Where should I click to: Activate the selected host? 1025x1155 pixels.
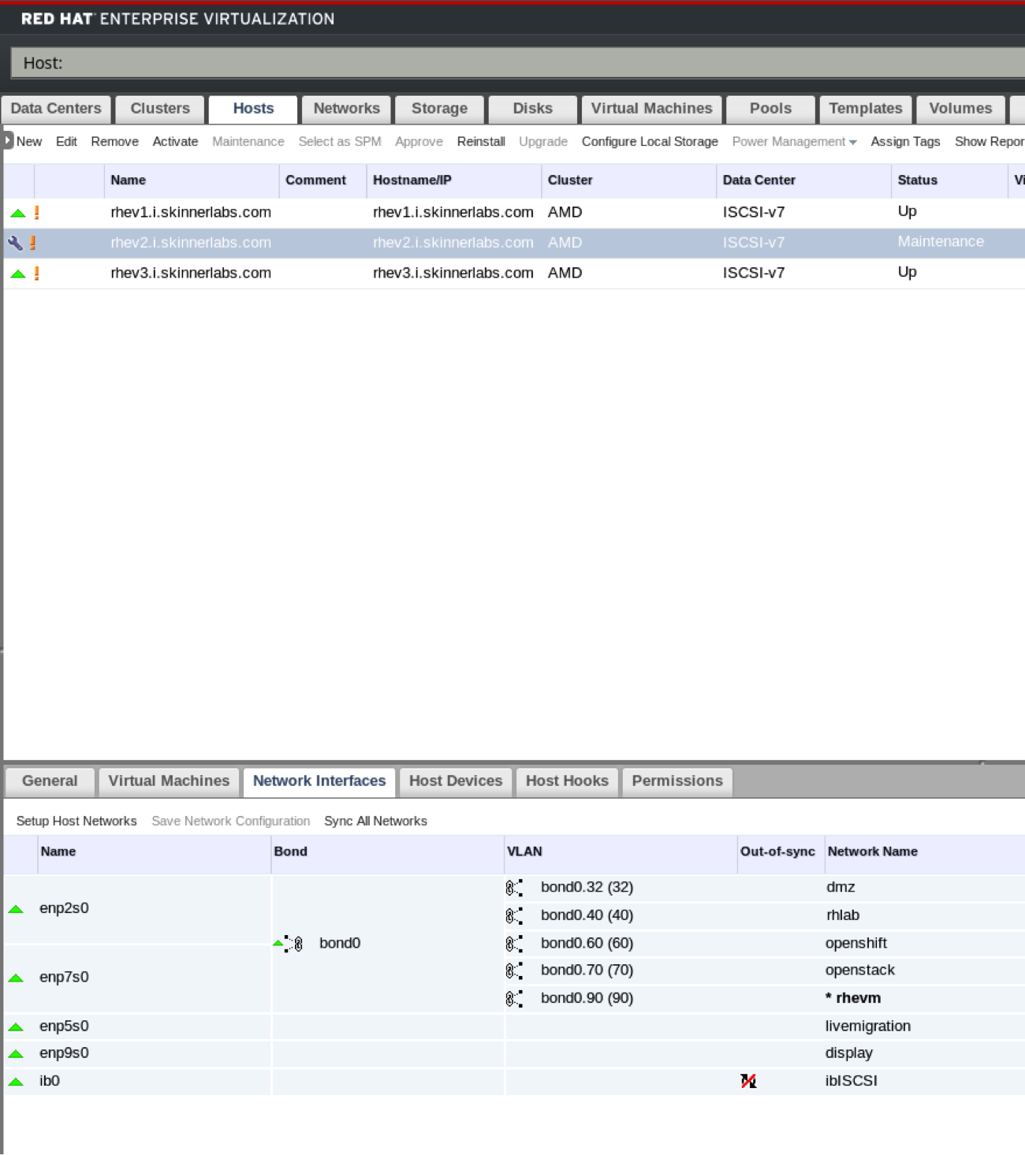point(175,142)
